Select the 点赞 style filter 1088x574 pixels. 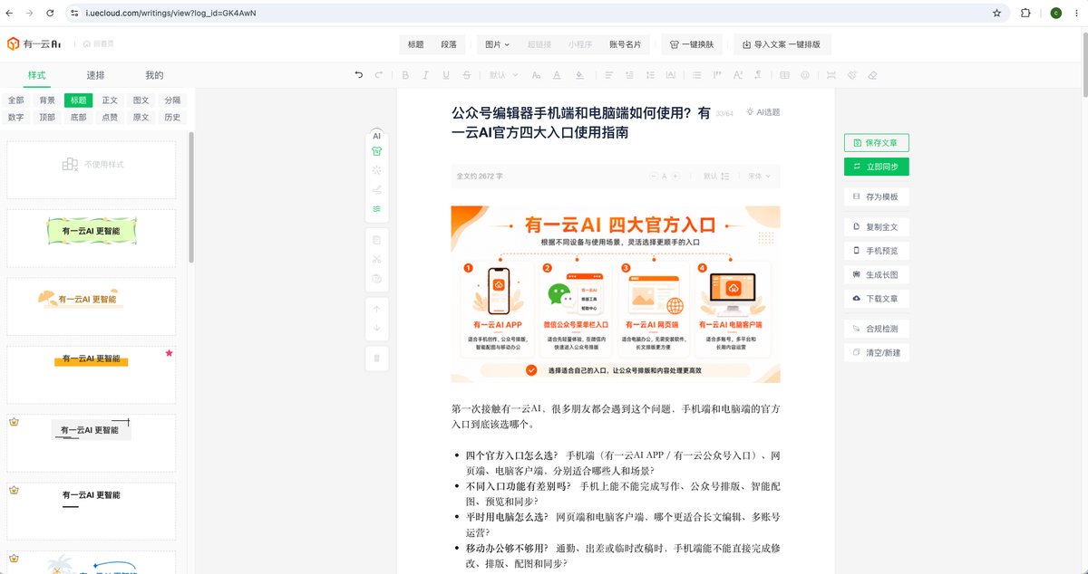click(110, 117)
